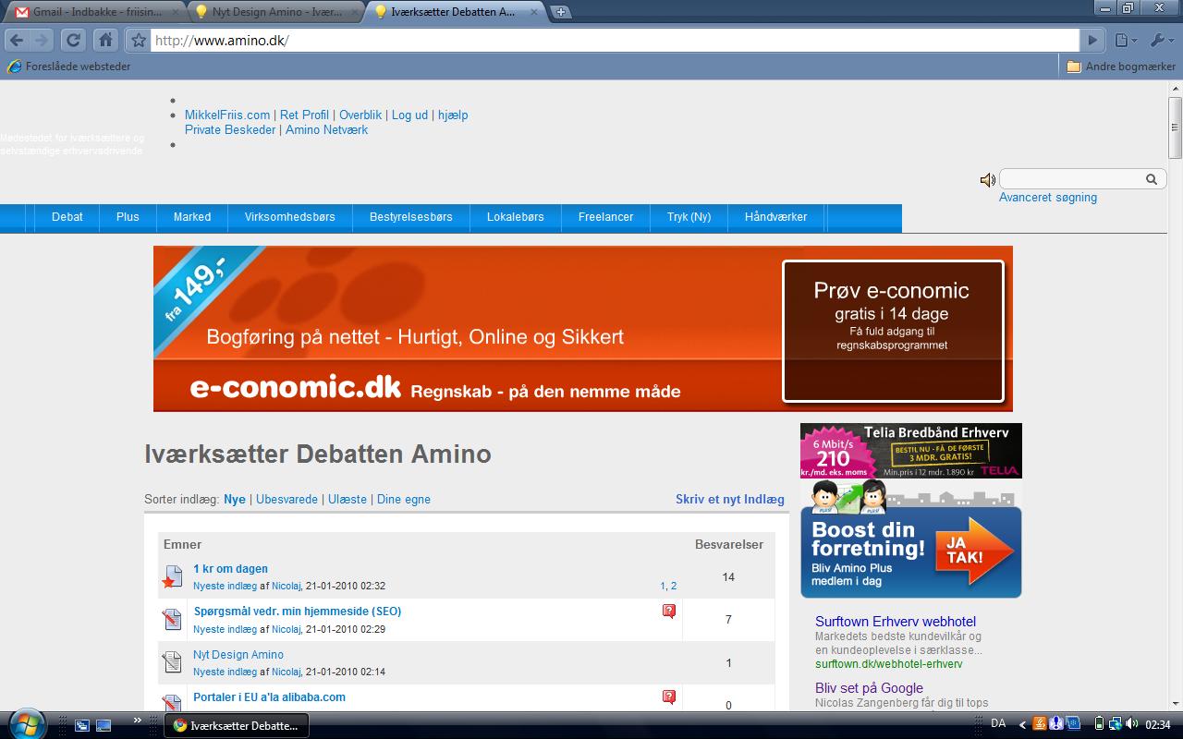
Task: Click the battery tray icon
Action: pyautogui.click(x=1099, y=723)
